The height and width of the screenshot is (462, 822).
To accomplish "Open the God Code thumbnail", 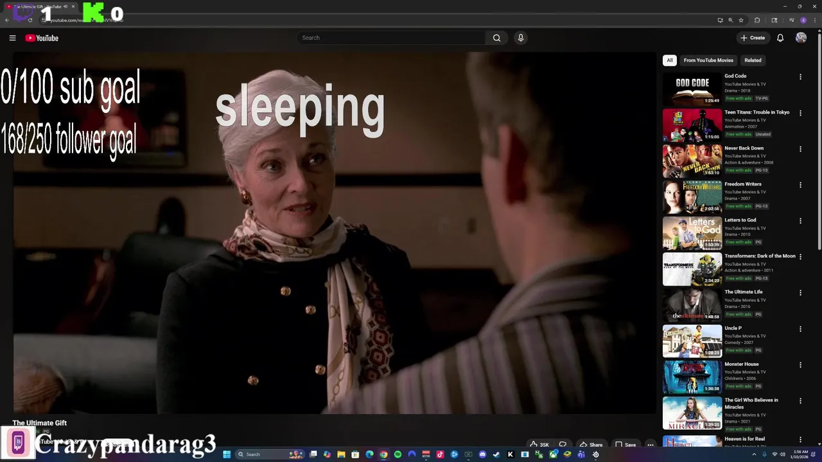I will click(692, 89).
